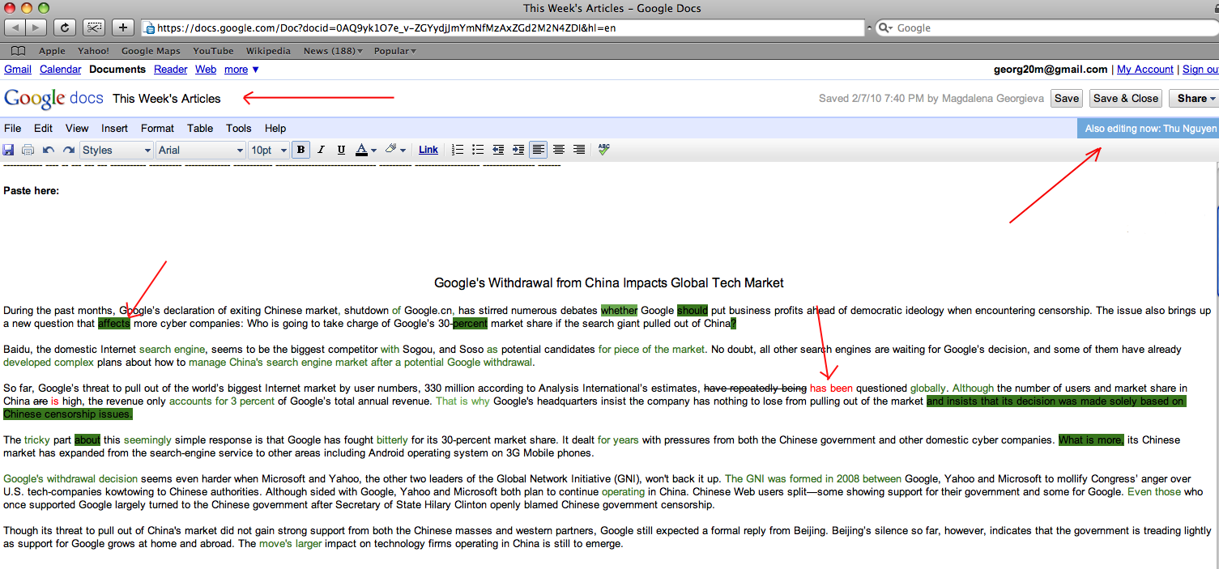Expand the News (188) bookmarks dropdown
Viewport: 1219px width, 569px height.
point(333,51)
